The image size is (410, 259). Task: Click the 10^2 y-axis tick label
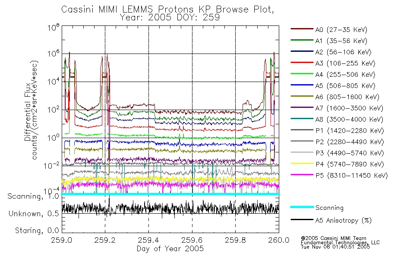click(54, 110)
